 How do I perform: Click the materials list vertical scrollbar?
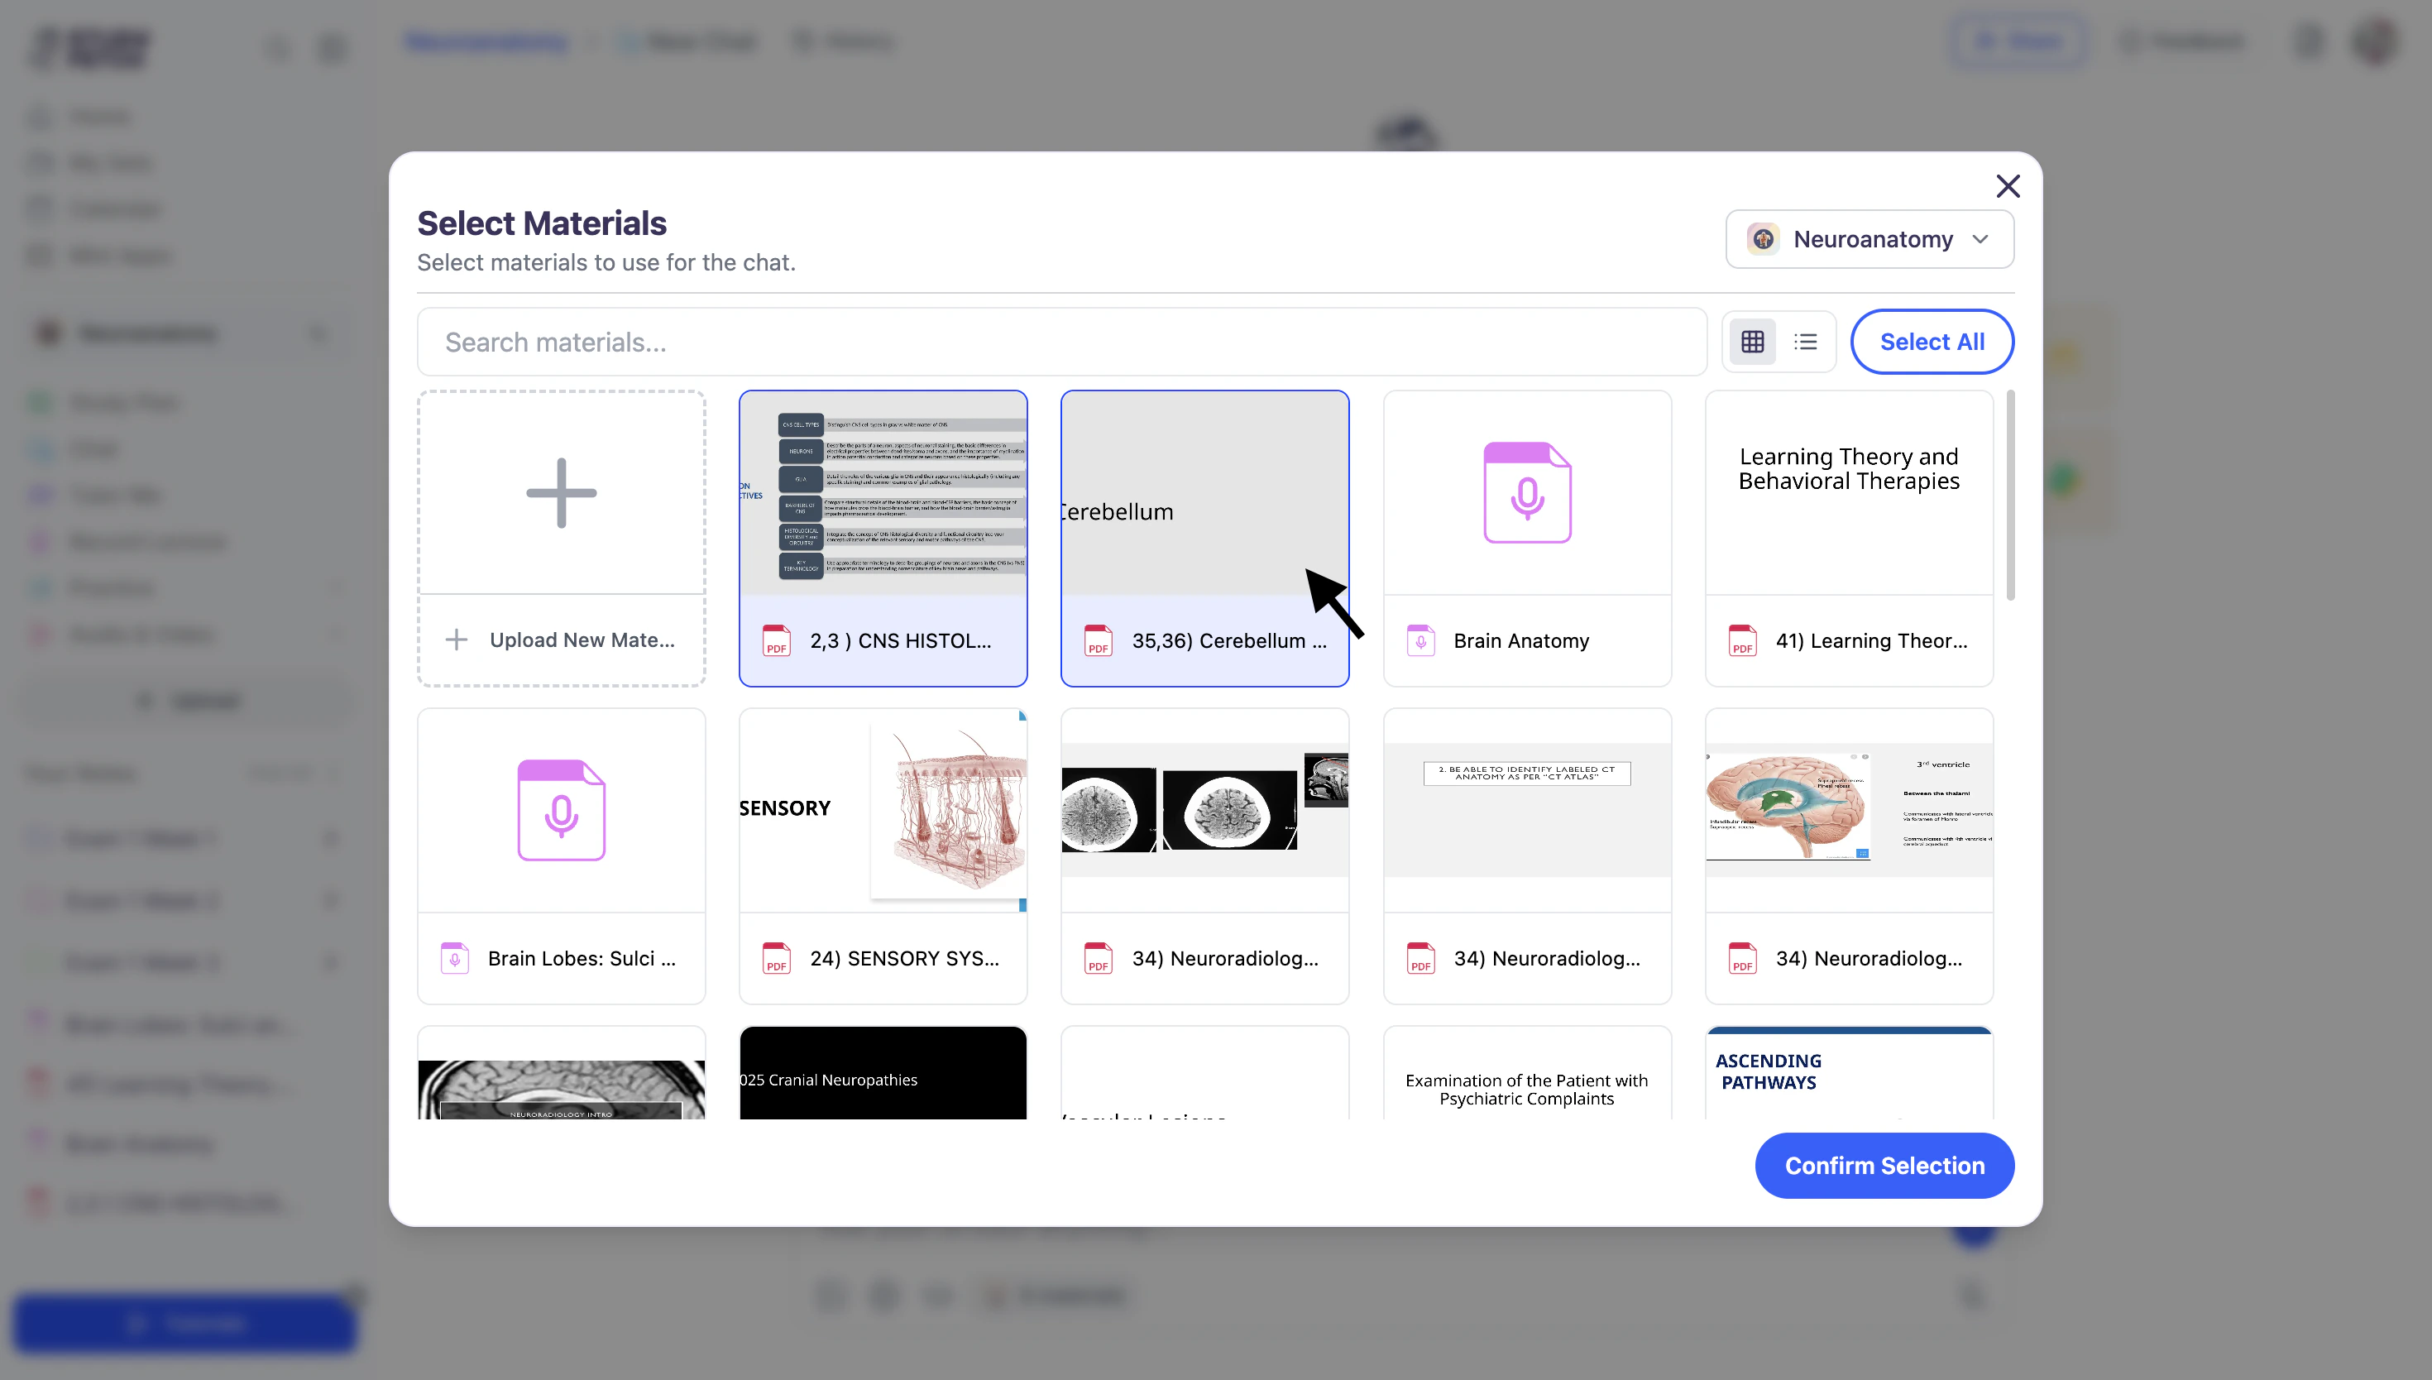pos(2009,495)
